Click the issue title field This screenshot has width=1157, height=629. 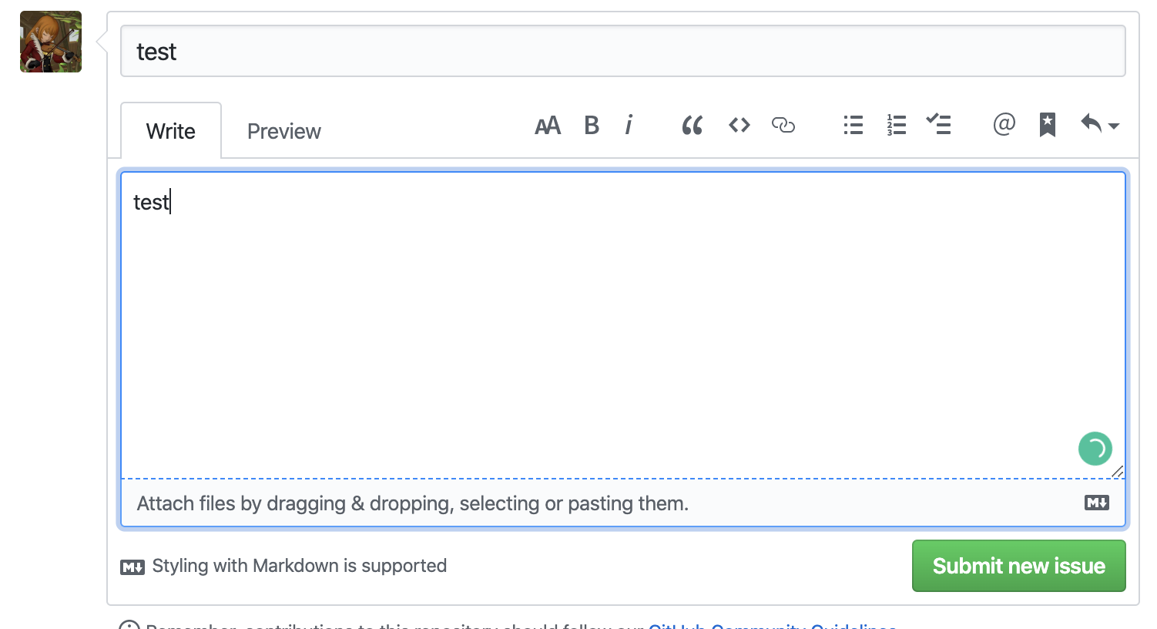pyautogui.click(x=539, y=51)
